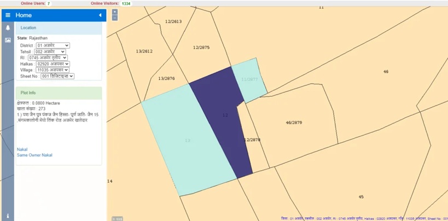This screenshot has width=448, height=221.
Task: Open the Village dropdown
Action: click(x=53, y=70)
